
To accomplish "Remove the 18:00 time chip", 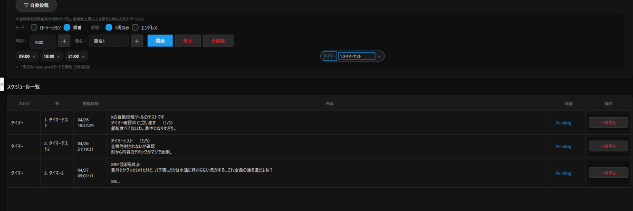I will [59, 56].
